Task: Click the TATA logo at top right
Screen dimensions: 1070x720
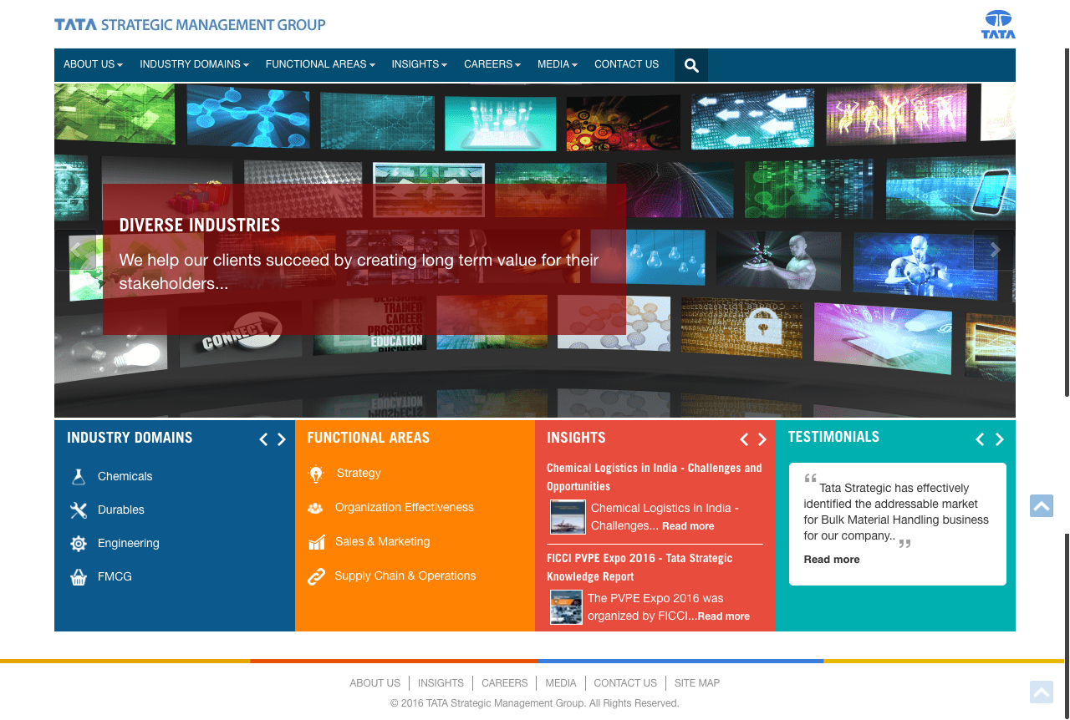Action: (x=998, y=25)
